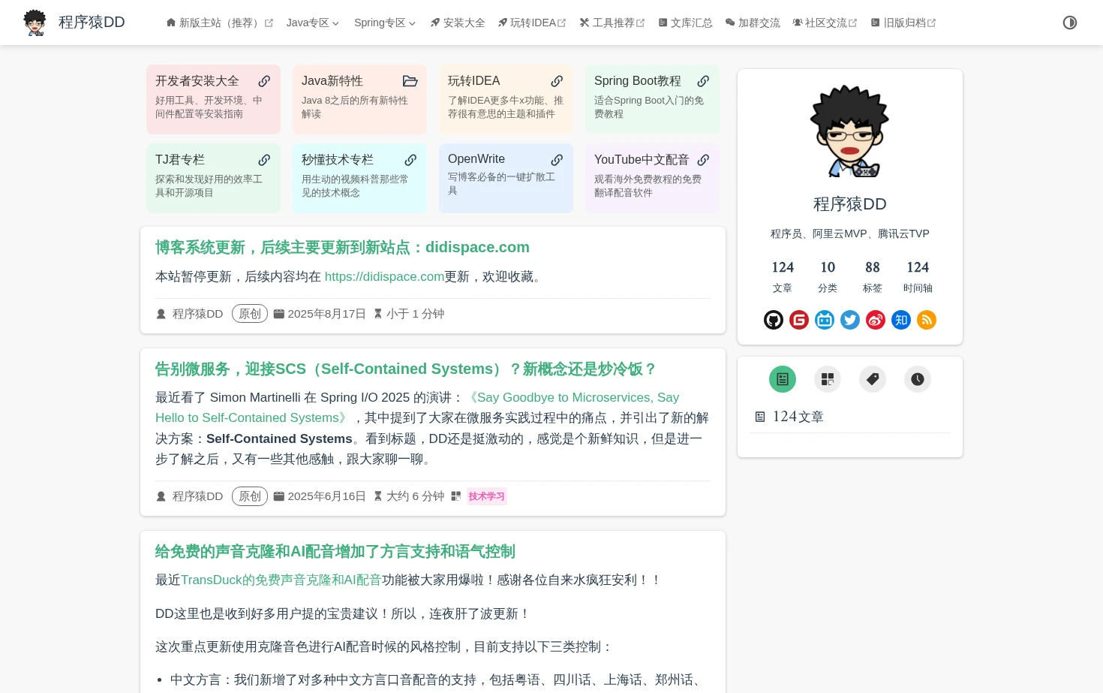
Task: Click the link icon on 玩转IDEA card
Action: click(x=557, y=81)
